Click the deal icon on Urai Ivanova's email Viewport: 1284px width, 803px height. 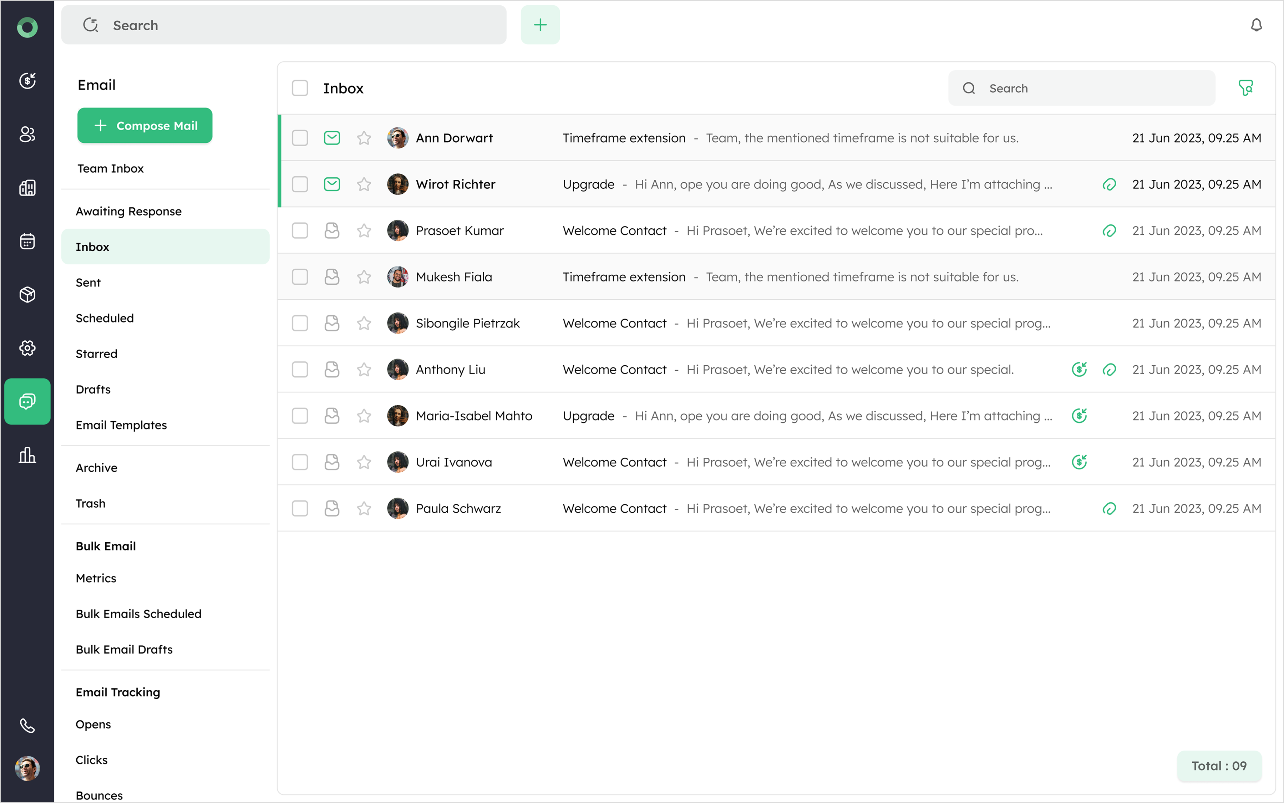click(1079, 462)
